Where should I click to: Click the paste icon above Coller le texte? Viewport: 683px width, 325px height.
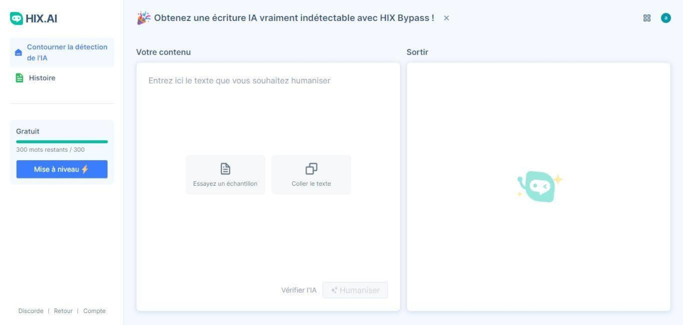311,169
